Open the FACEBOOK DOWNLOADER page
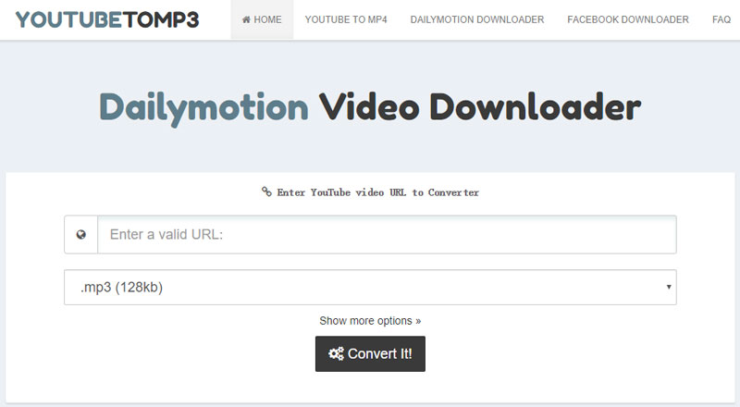This screenshot has height=407, width=740. (x=628, y=19)
